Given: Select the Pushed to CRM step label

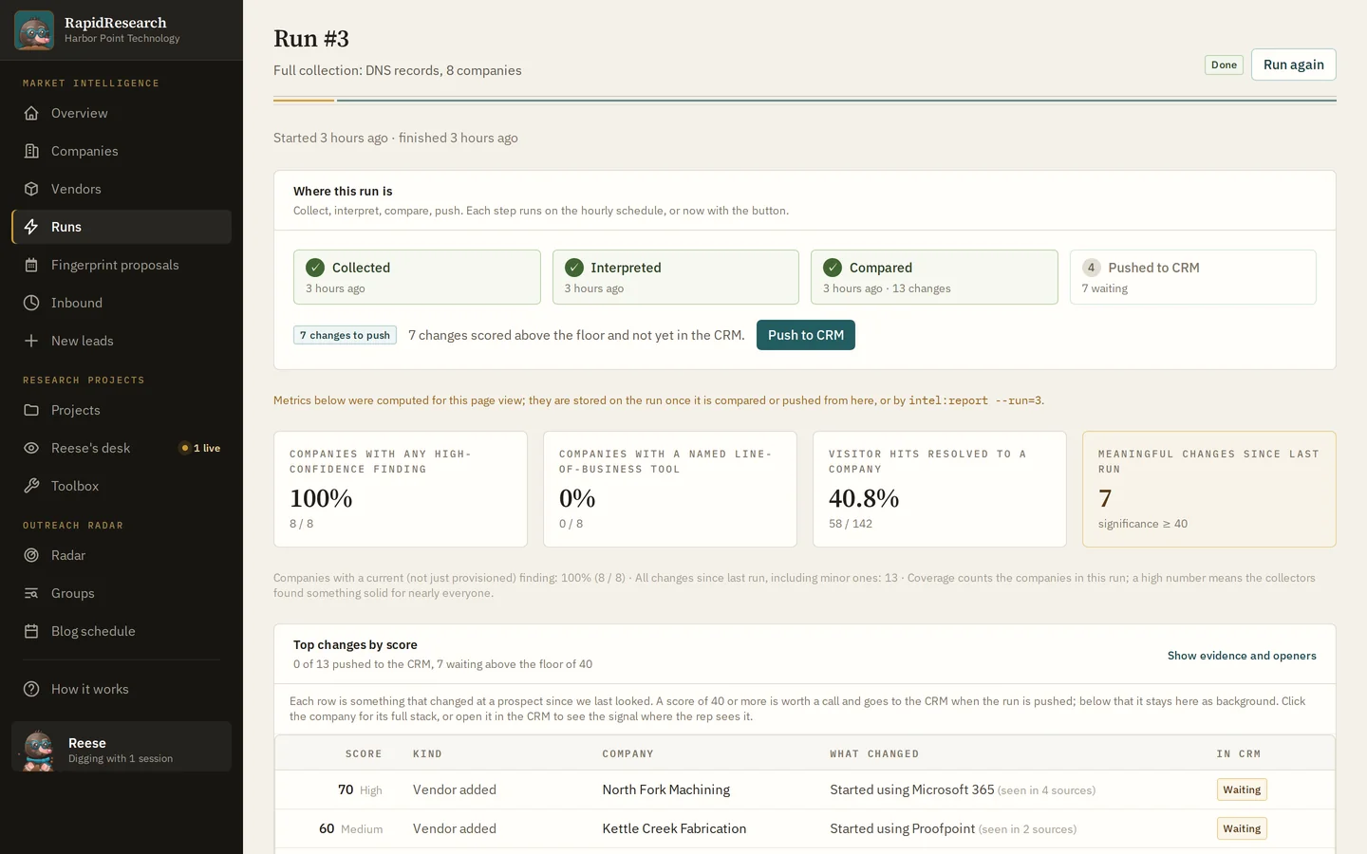Looking at the screenshot, I should (1153, 268).
